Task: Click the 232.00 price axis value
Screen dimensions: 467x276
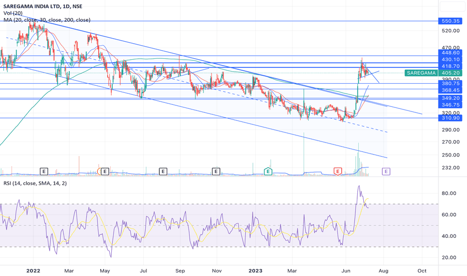Action: [x=450, y=168]
